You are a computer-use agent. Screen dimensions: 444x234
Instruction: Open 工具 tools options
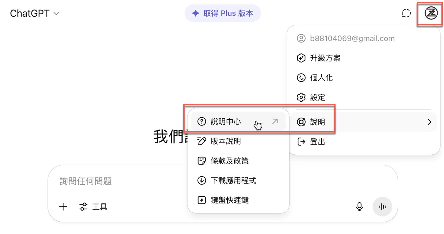point(93,207)
